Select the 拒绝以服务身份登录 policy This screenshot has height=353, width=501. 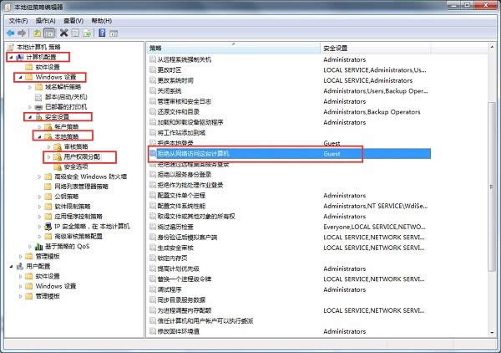(185, 175)
